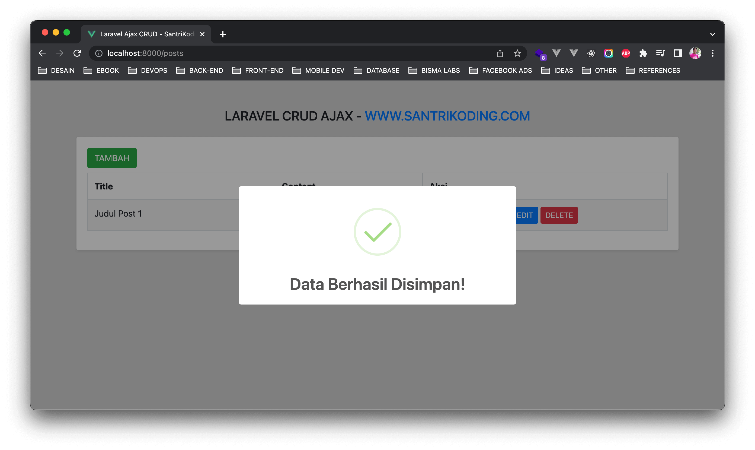
Task: Bookmark this page with star icon
Action: coord(517,53)
